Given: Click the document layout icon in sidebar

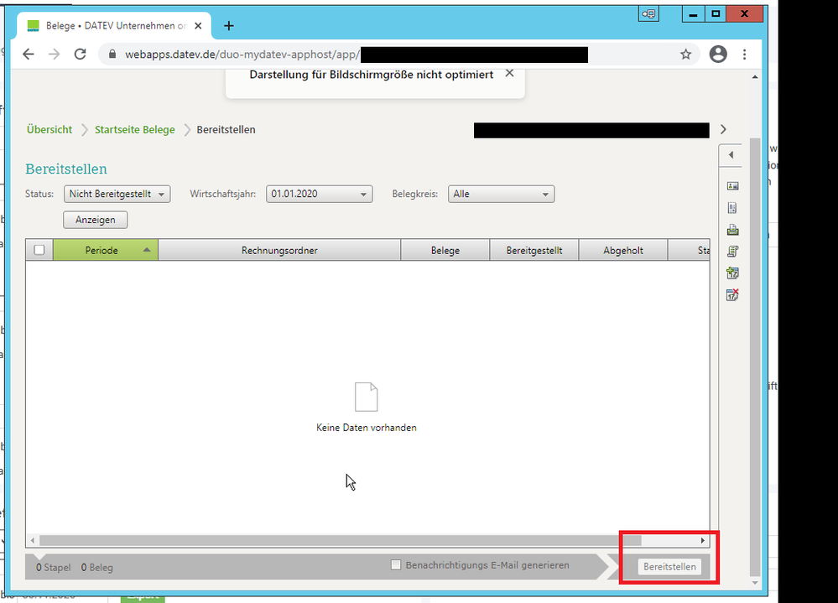Looking at the screenshot, I should coord(732,207).
